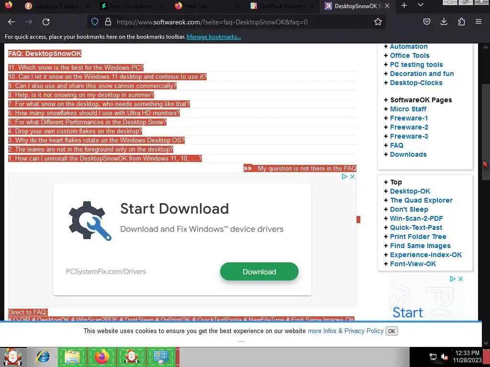Switch to the New Tab tab

[x=207, y=6]
